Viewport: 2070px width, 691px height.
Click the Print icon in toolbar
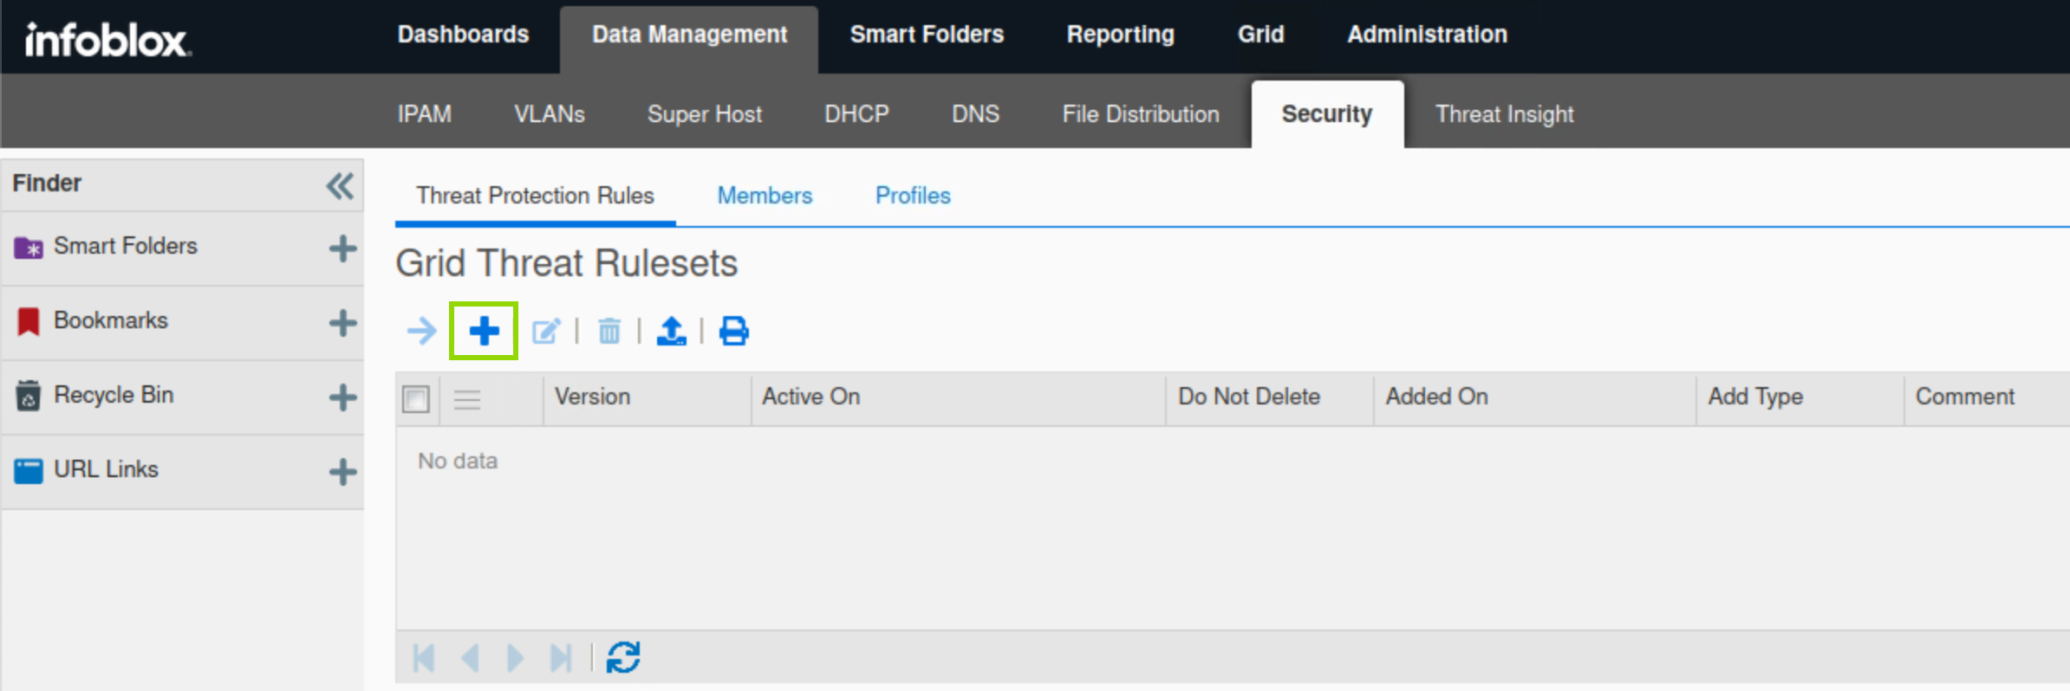click(x=733, y=331)
